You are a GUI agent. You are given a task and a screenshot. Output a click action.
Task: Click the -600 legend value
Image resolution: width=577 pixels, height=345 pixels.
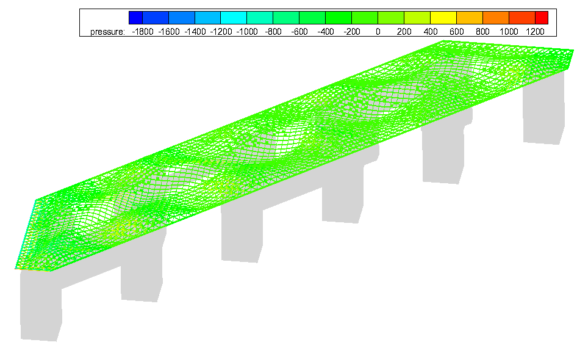pyautogui.click(x=299, y=32)
